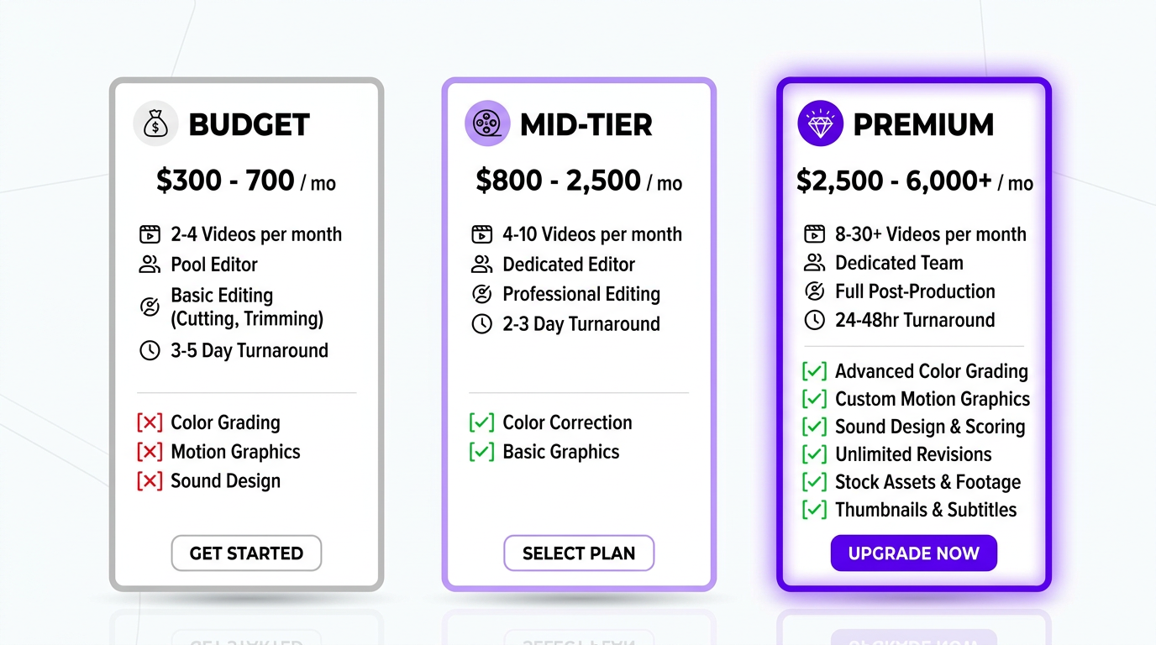This screenshot has height=645, width=1156.
Task: Toggle the checkmark beside Color Correction
Action: pyautogui.click(x=481, y=422)
